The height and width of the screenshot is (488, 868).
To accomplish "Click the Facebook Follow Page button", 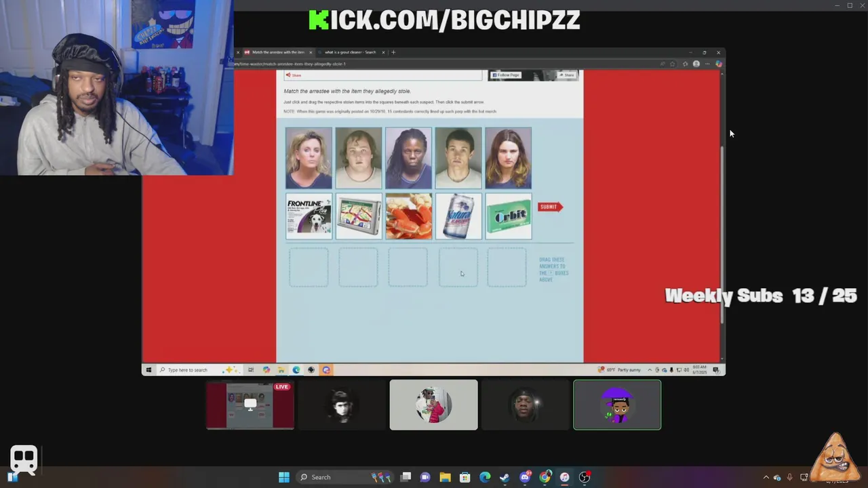I will (506, 75).
